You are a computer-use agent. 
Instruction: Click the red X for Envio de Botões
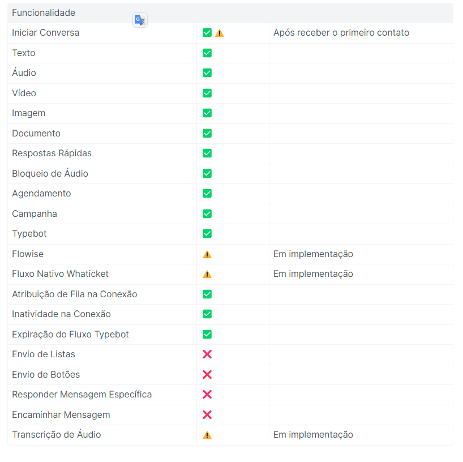point(207,374)
